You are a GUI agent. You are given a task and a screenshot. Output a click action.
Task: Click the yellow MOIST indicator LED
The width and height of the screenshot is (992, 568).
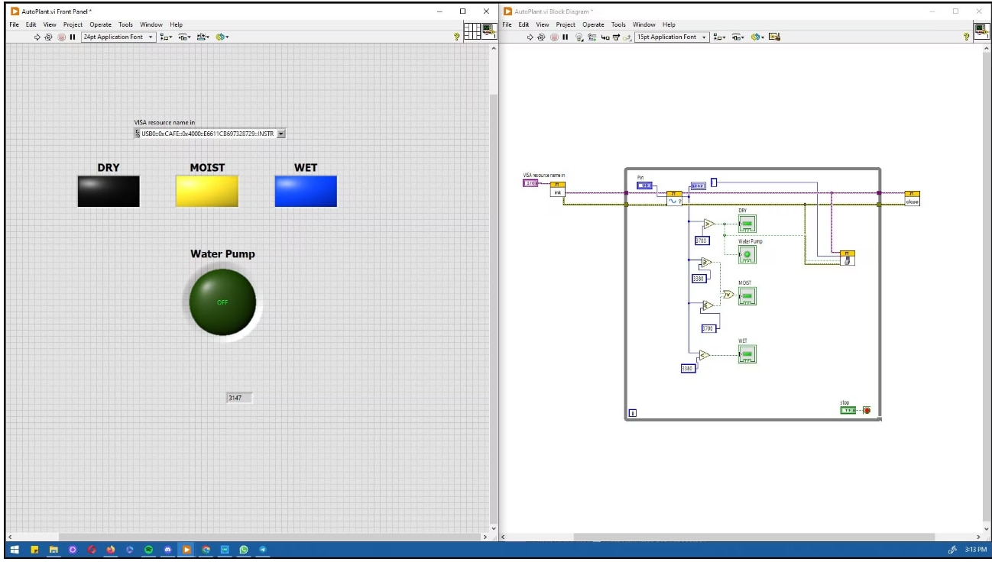point(207,191)
